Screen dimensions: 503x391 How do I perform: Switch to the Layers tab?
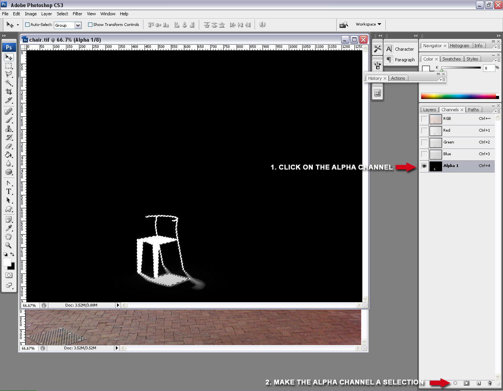click(429, 109)
